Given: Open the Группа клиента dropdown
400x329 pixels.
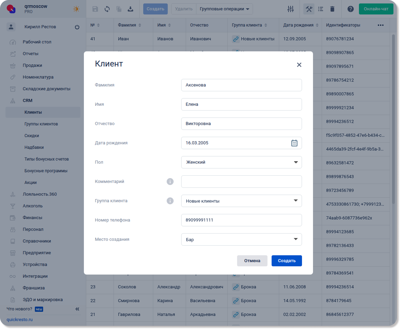Looking at the screenshot, I should (295, 201).
